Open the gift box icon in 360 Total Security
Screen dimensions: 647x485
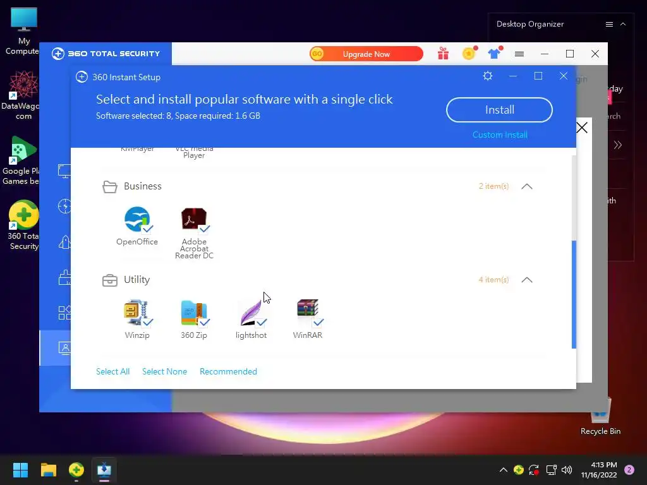point(443,54)
